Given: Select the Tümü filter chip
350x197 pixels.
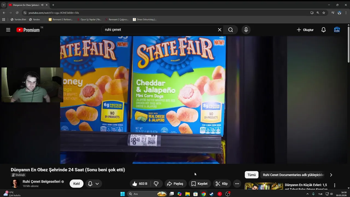Looking at the screenshot, I should [252, 175].
